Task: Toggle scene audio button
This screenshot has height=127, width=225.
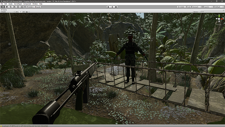Action: click(x=24, y=12)
